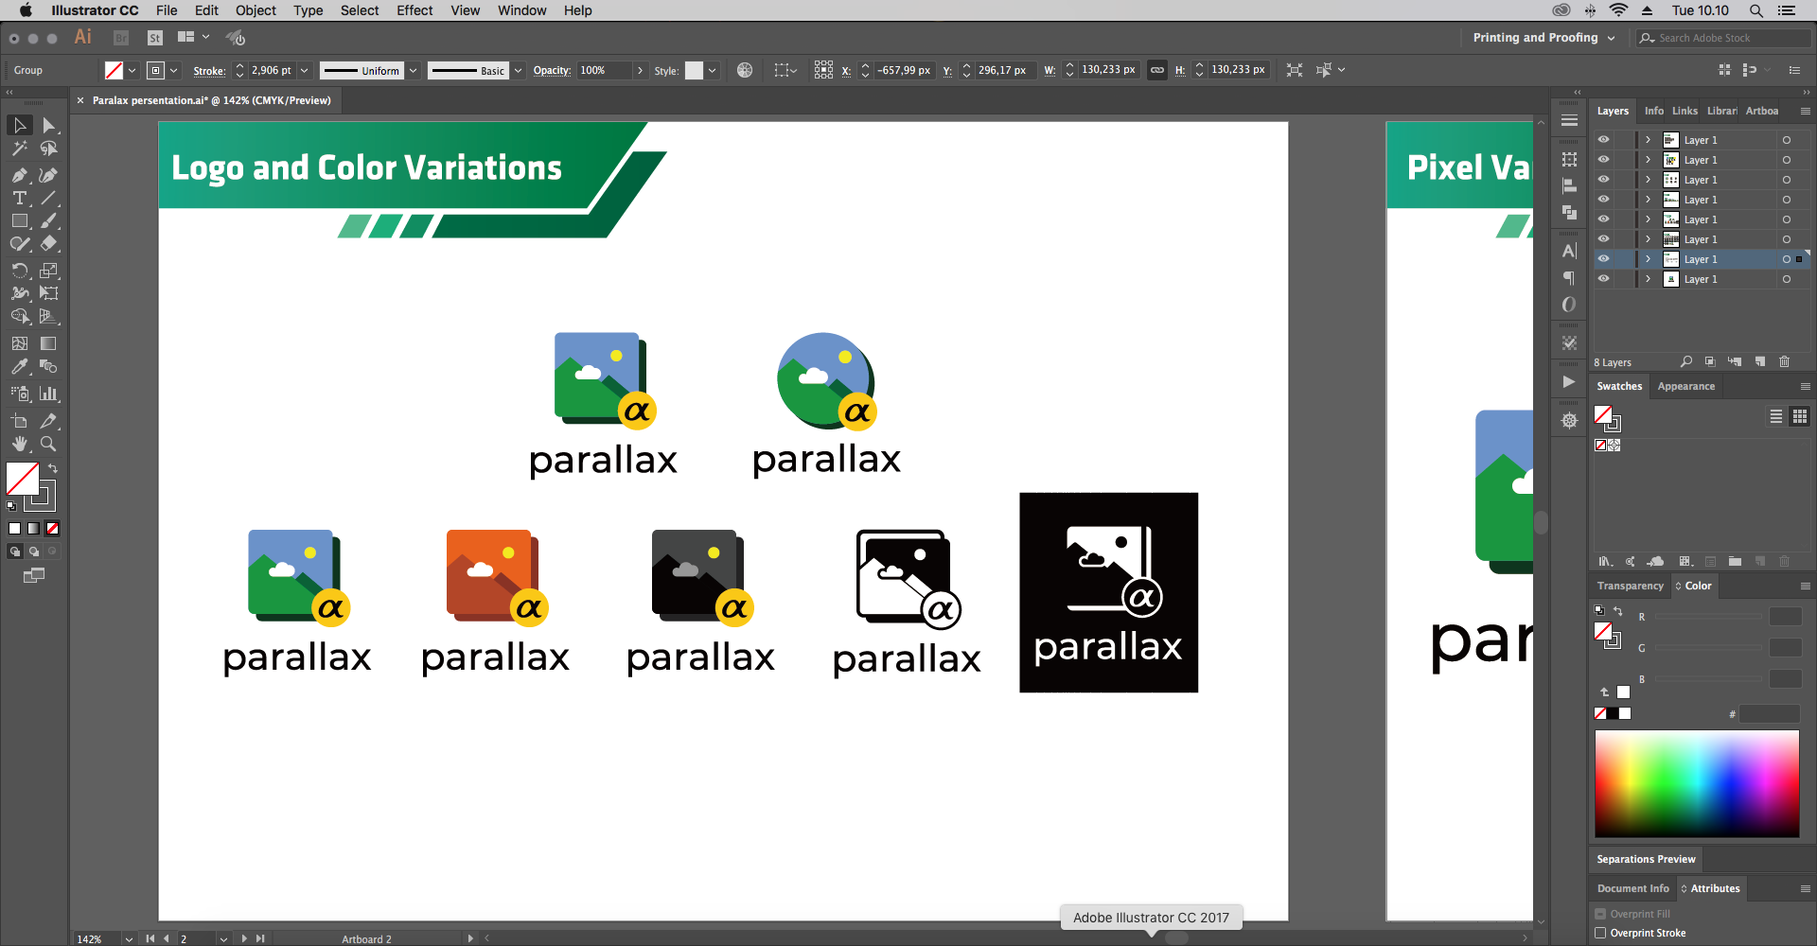Open the Printing and Proofing workspace dropdown
This screenshot has height=946, width=1817.
click(1544, 38)
